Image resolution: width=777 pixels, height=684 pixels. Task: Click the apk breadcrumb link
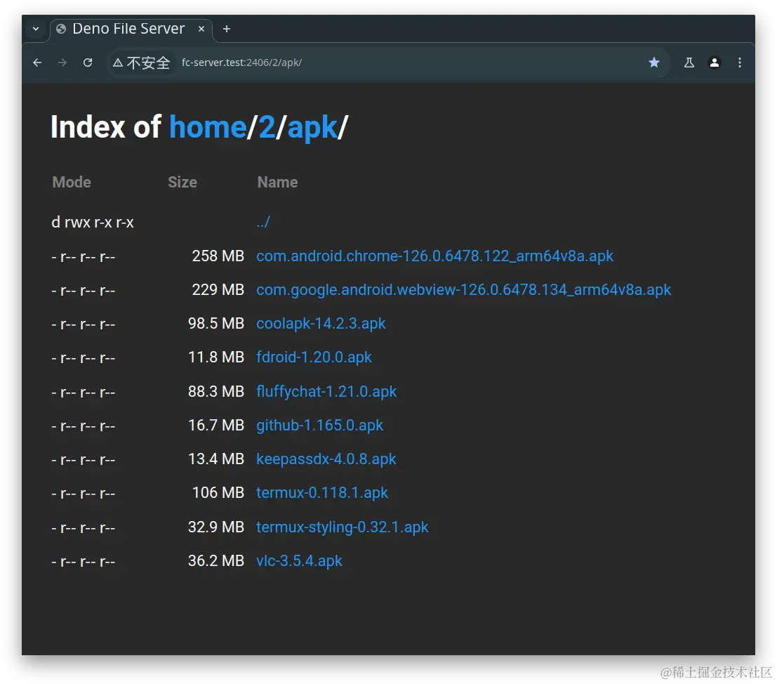pos(312,129)
